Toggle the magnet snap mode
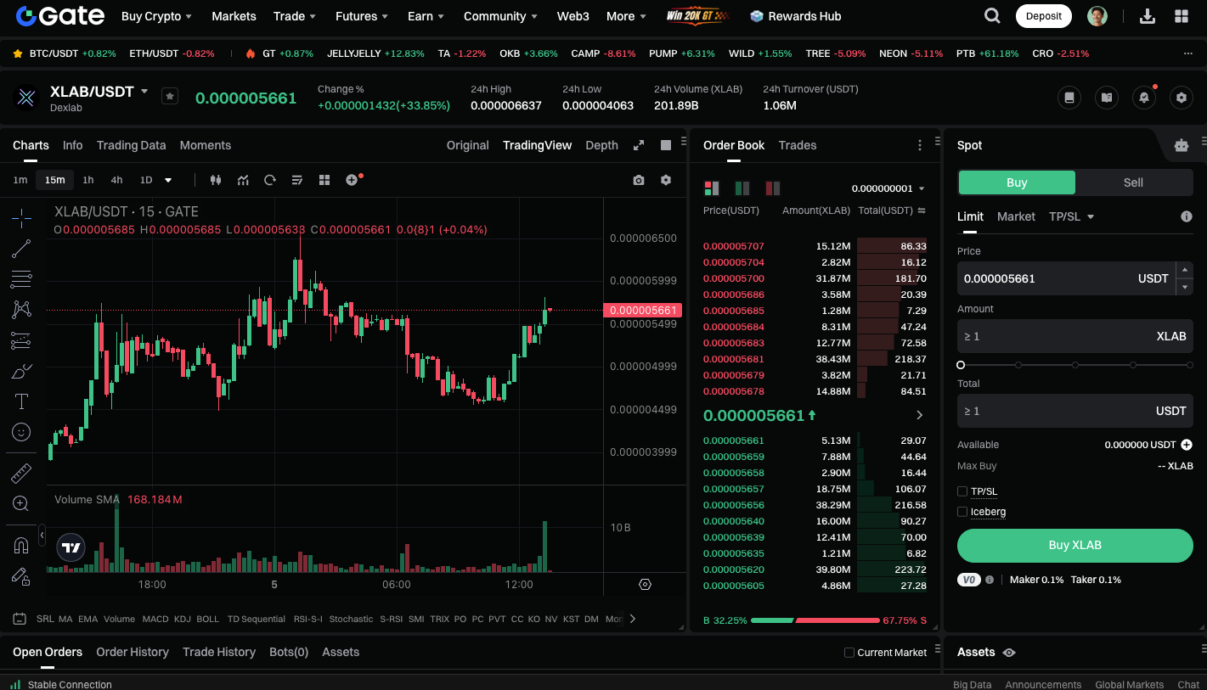Image resolution: width=1207 pixels, height=690 pixels. tap(21, 545)
